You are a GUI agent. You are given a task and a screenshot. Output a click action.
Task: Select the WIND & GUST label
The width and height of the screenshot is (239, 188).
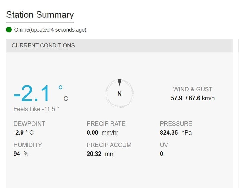click(193, 89)
